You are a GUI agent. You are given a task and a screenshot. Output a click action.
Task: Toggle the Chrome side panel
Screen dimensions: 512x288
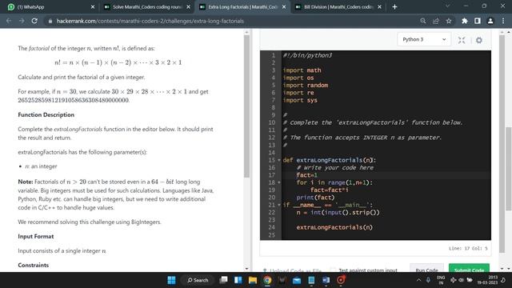[478, 21]
